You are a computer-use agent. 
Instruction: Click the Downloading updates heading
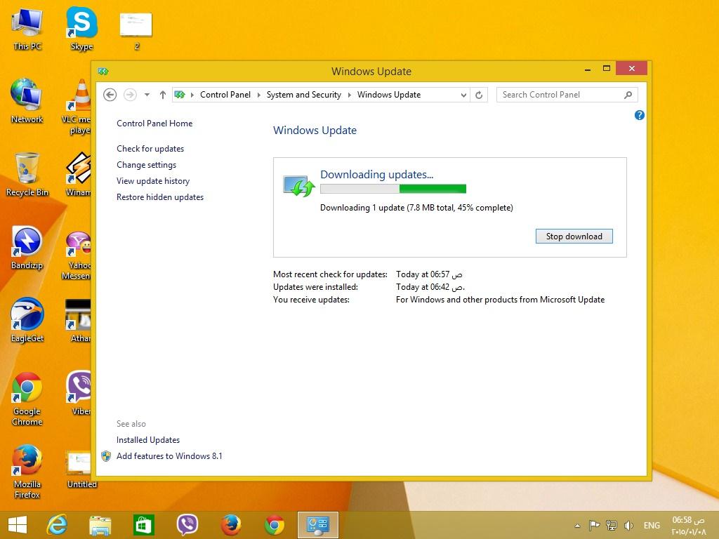(376, 175)
